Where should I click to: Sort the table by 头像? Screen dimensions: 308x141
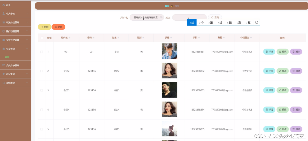[171, 38]
